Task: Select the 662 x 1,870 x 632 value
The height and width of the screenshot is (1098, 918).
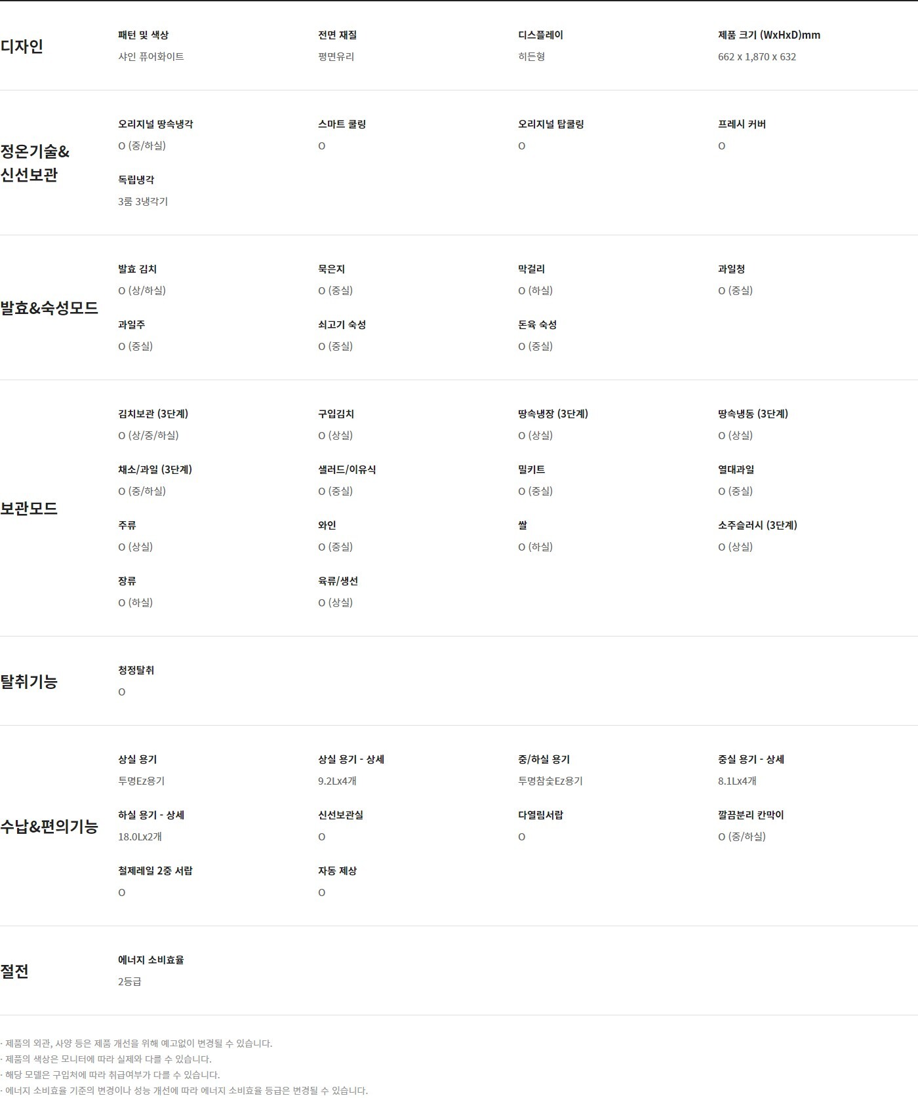Action: pyautogui.click(x=757, y=56)
